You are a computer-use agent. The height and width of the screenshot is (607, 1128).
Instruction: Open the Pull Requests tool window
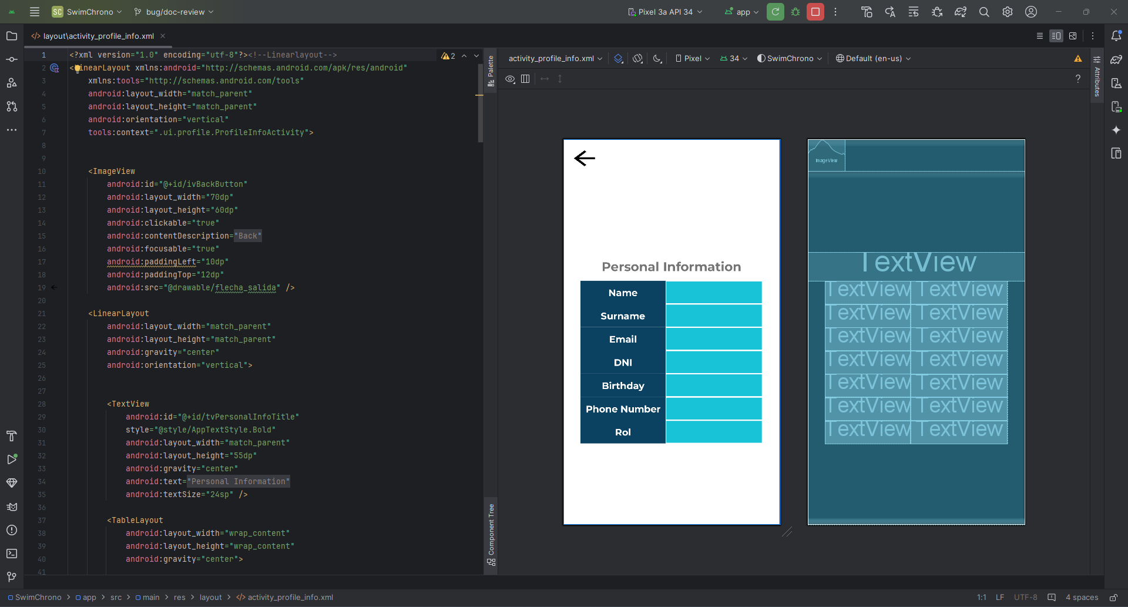click(x=12, y=106)
